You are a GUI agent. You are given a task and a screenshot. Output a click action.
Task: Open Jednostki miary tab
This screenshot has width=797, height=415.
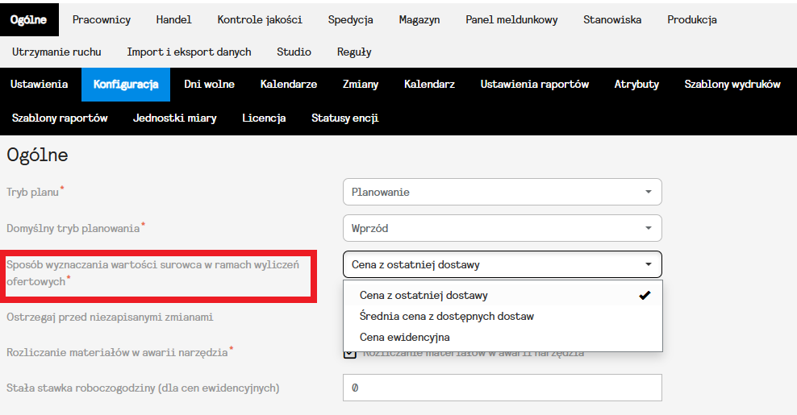click(x=174, y=118)
